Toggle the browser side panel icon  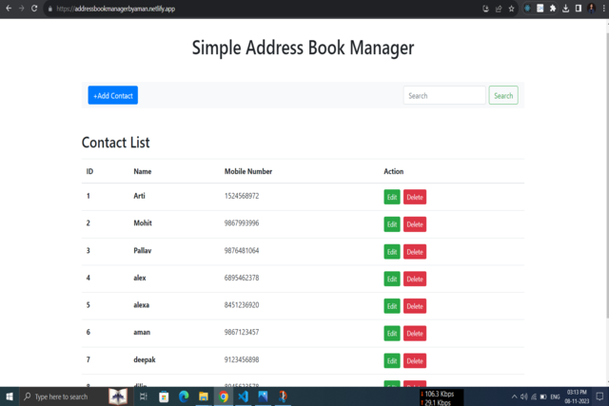click(x=579, y=9)
